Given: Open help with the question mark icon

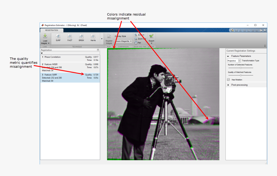Looking at the screenshot, I should 265,30.
